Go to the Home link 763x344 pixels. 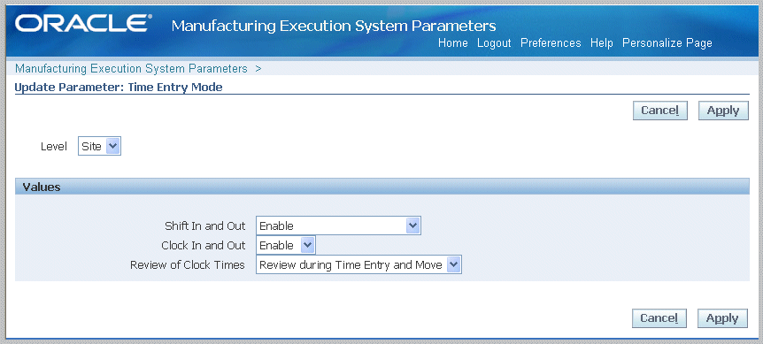453,43
